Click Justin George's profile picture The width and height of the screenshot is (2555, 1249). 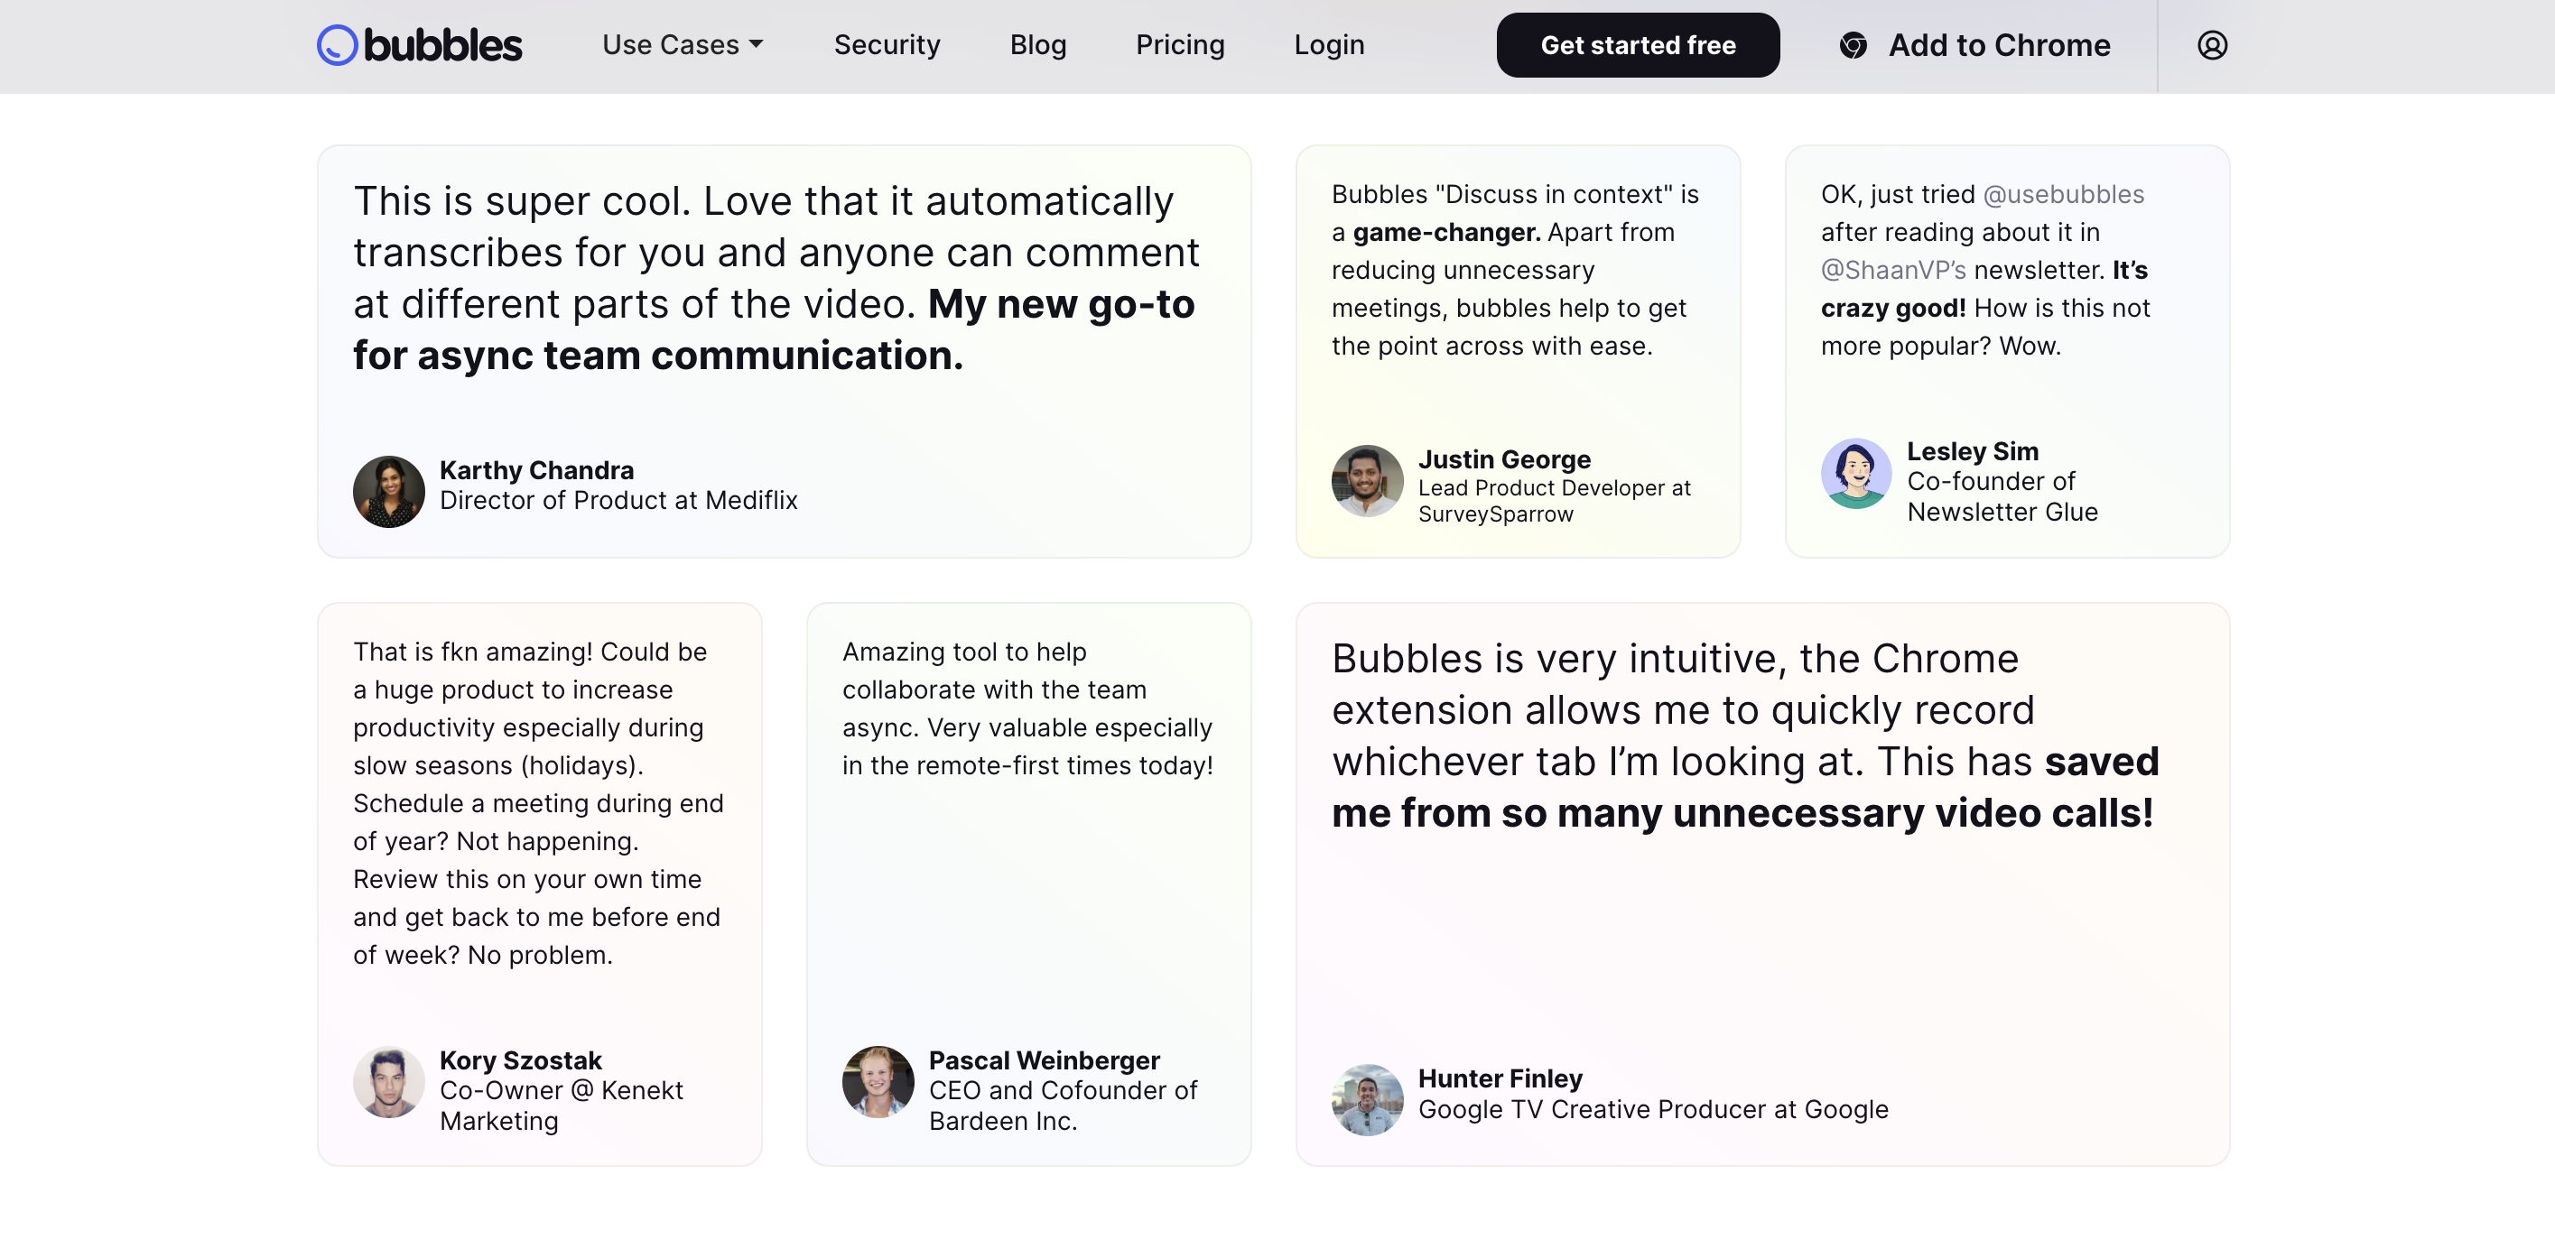(1367, 481)
